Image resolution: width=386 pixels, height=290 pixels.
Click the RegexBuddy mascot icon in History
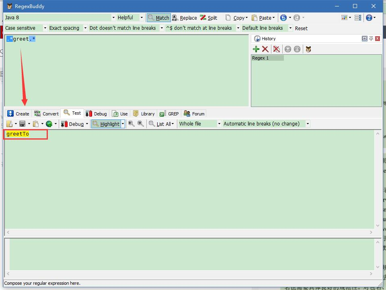pos(308,49)
